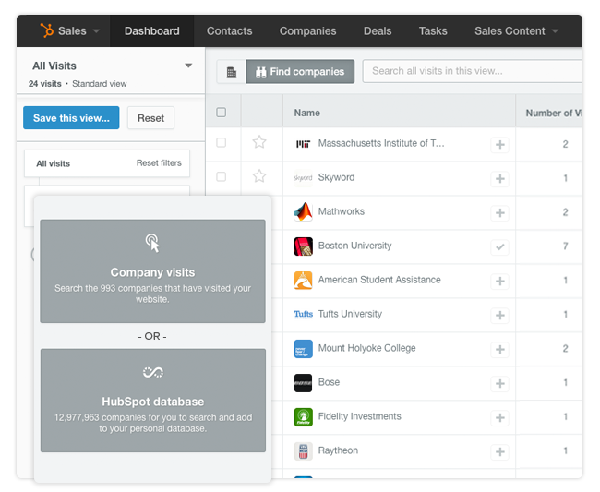The image size is (600, 492).
Task: Click the MIT logo thumbnail
Action: click(x=303, y=144)
